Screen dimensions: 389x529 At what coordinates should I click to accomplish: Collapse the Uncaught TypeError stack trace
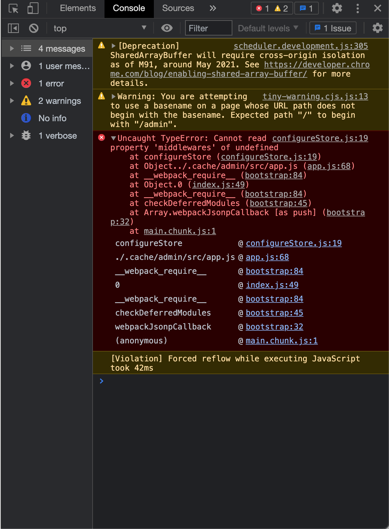tap(114, 138)
